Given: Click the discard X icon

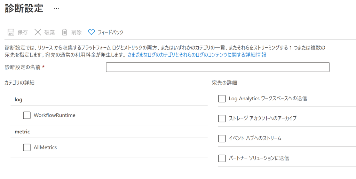Looking at the screenshot, I should [38, 32].
